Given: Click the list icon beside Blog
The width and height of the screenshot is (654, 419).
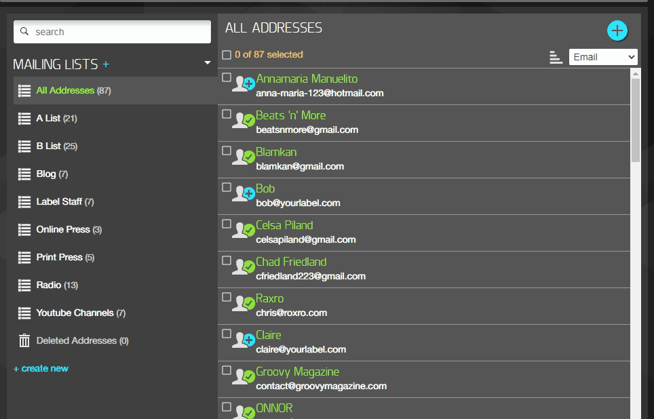Looking at the screenshot, I should tap(24, 174).
